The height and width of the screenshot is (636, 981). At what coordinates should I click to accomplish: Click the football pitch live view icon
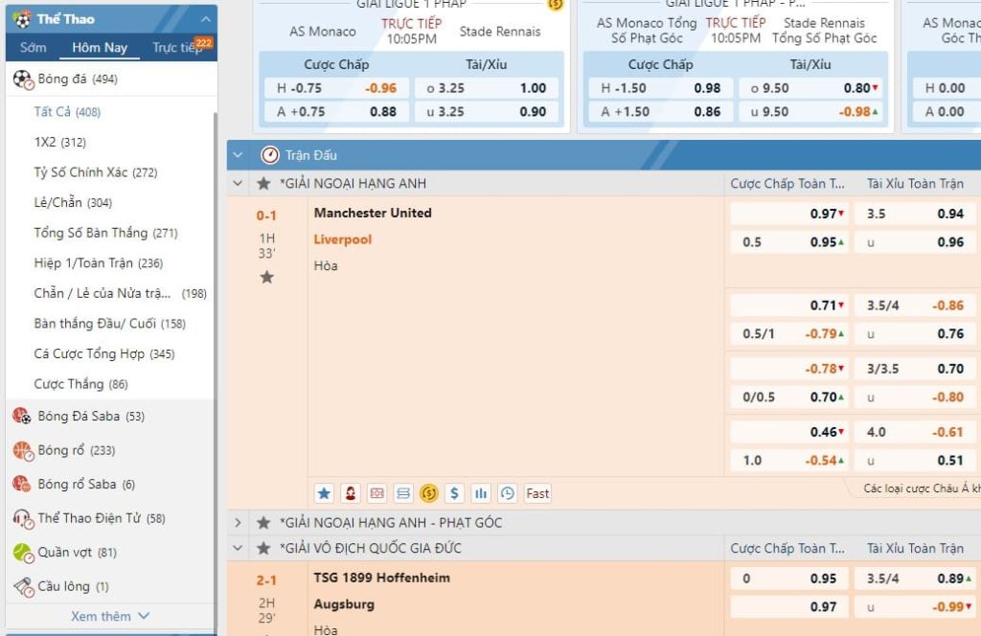[x=376, y=493]
